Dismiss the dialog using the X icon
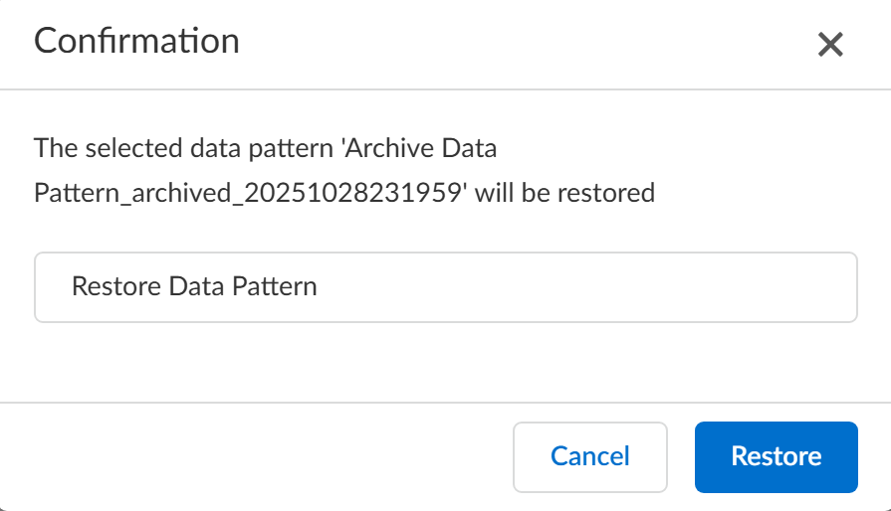Viewport: 891px width, 511px height. (x=830, y=45)
